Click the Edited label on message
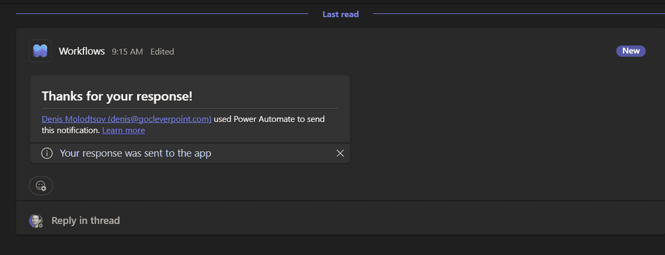 (x=162, y=52)
